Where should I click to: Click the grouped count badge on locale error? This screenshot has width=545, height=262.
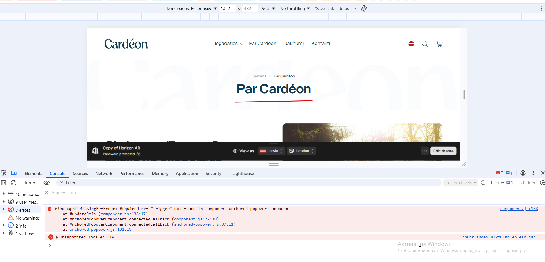(51, 237)
